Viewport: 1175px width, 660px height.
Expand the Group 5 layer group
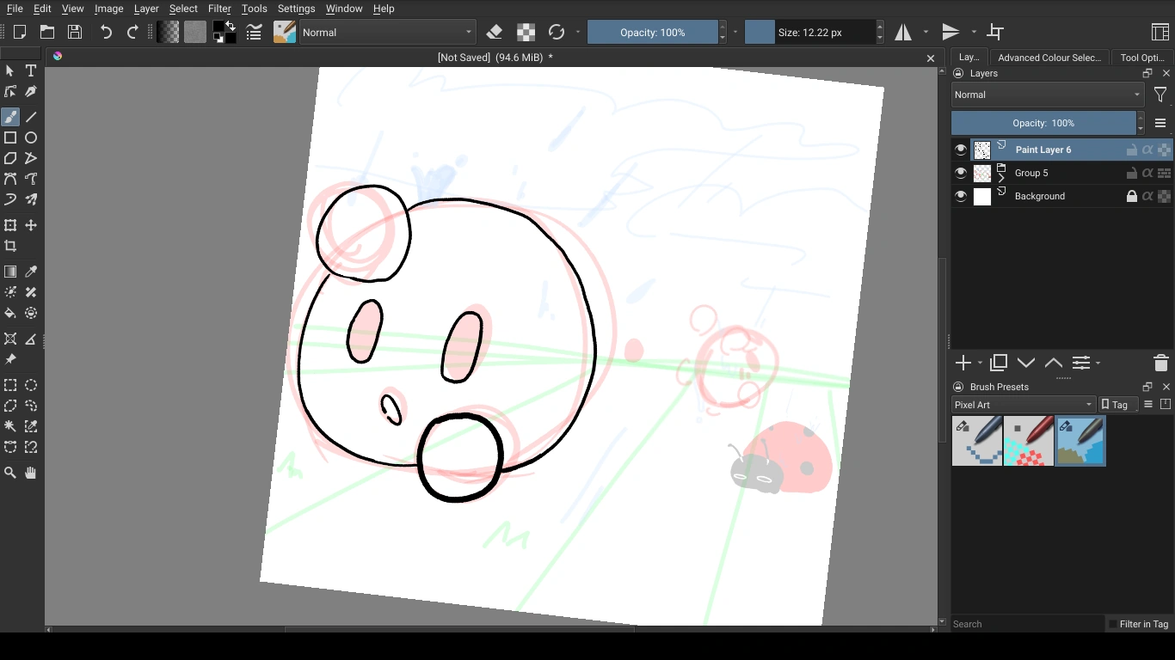coord(1001,178)
